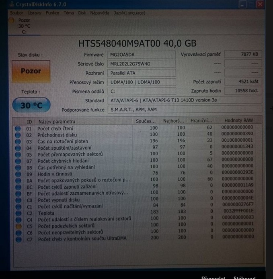The image size is (273, 279).
Task: Click the 30 °C temperature button
Action: point(31,105)
